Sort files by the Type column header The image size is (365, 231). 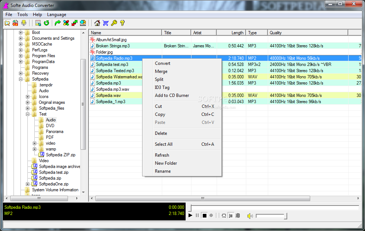pyautogui.click(x=257, y=33)
